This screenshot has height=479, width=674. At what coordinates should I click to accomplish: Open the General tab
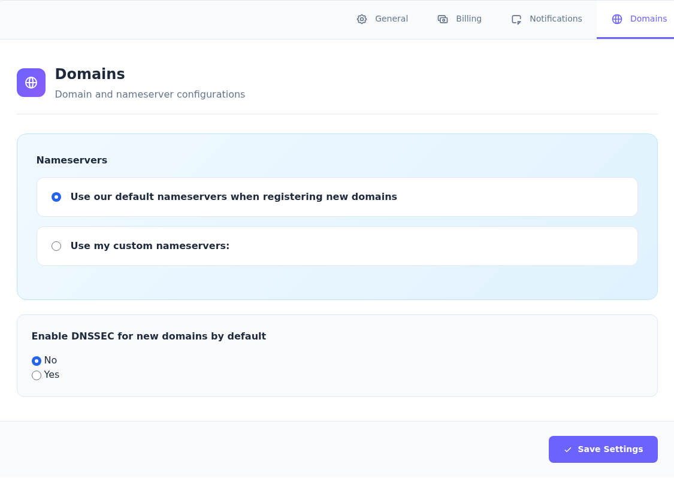(x=382, y=19)
